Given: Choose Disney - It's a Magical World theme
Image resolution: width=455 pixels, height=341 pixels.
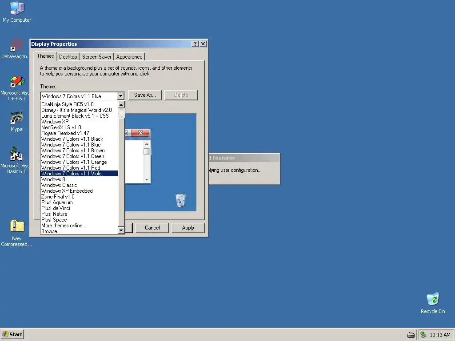Looking at the screenshot, I should point(79,110).
